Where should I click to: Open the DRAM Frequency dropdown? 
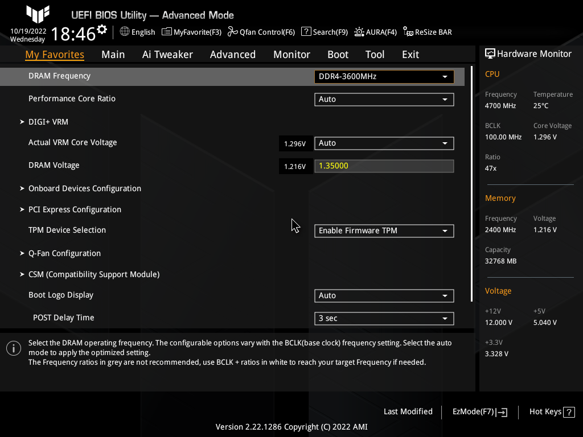point(384,76)
